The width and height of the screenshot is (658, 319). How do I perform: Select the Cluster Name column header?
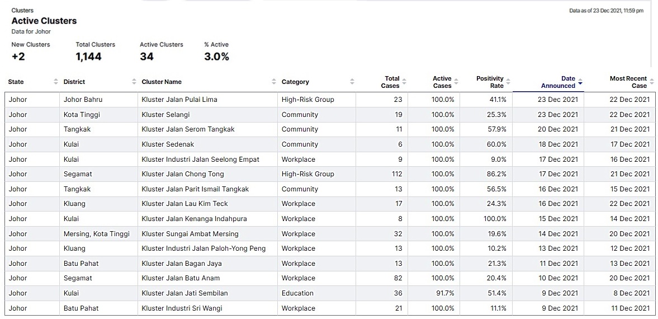click(162, 82)
